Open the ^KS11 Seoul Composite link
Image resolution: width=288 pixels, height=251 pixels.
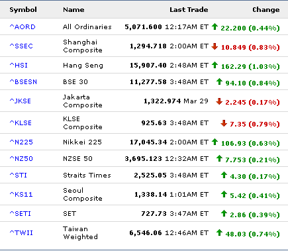(x=21, y=195)
